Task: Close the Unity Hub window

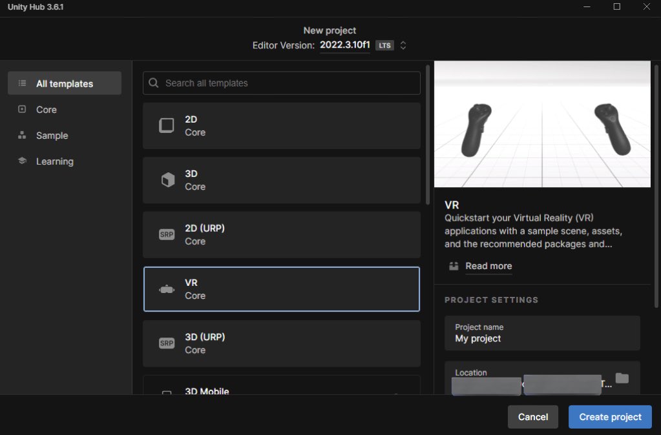Action: 646,6
